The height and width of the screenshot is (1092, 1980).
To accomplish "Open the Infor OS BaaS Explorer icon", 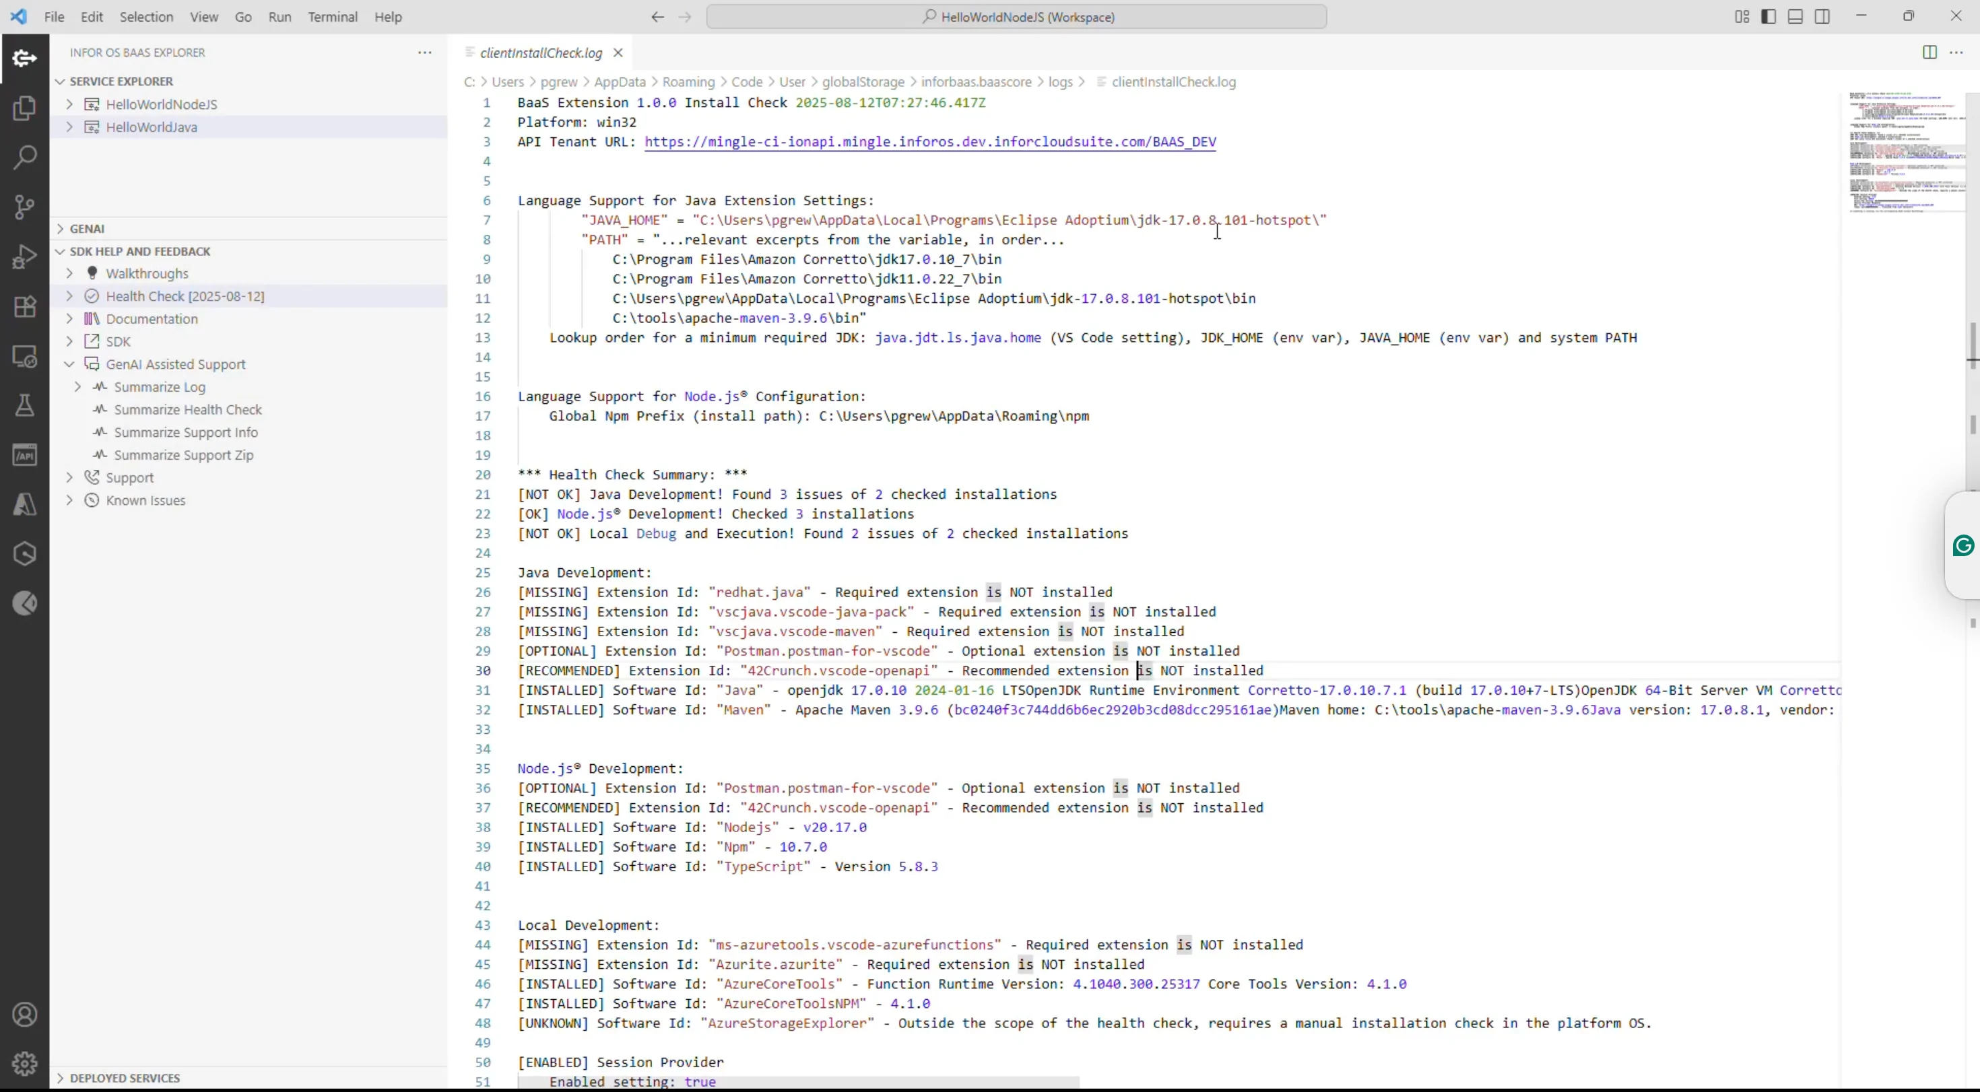I will tap(25, 58).
